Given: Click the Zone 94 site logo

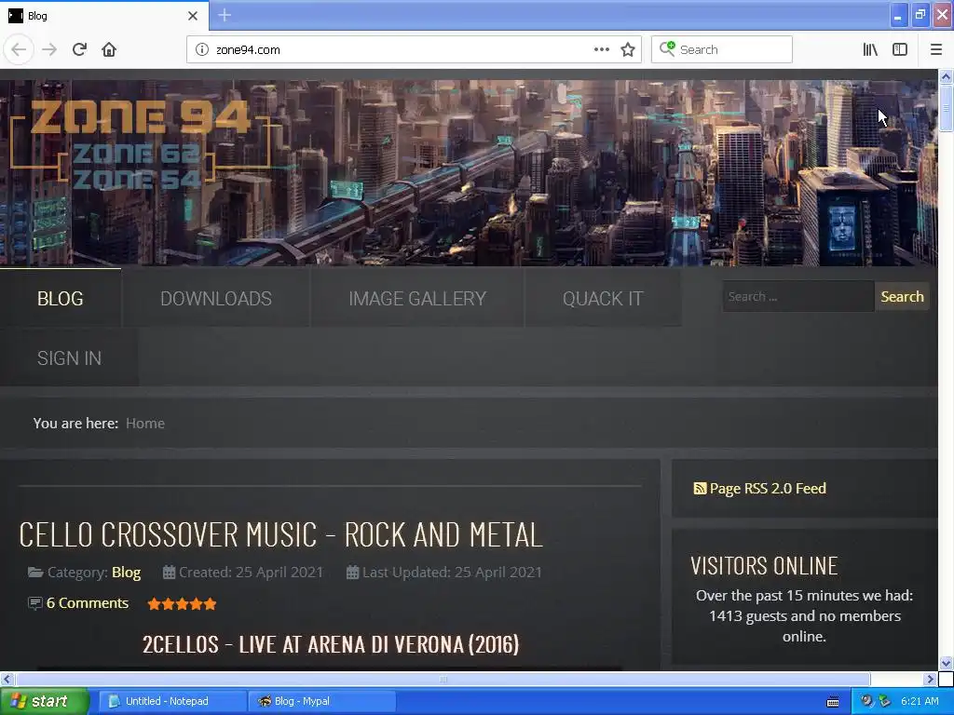Looking at the screenshot, I should 141,144.
